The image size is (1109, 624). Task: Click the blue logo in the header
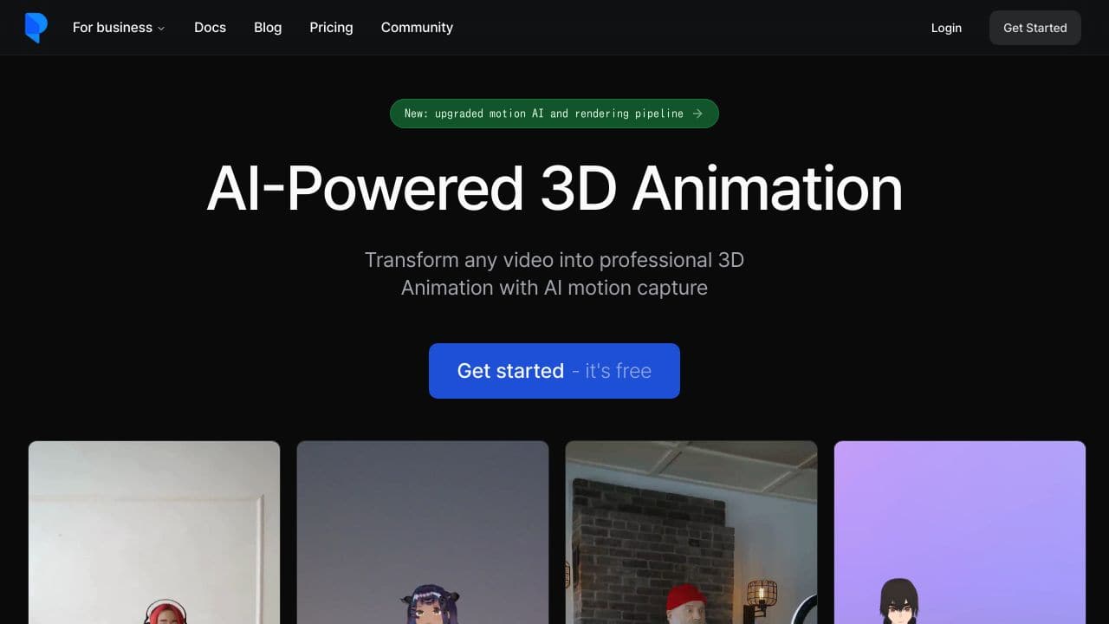click(36, 28)
